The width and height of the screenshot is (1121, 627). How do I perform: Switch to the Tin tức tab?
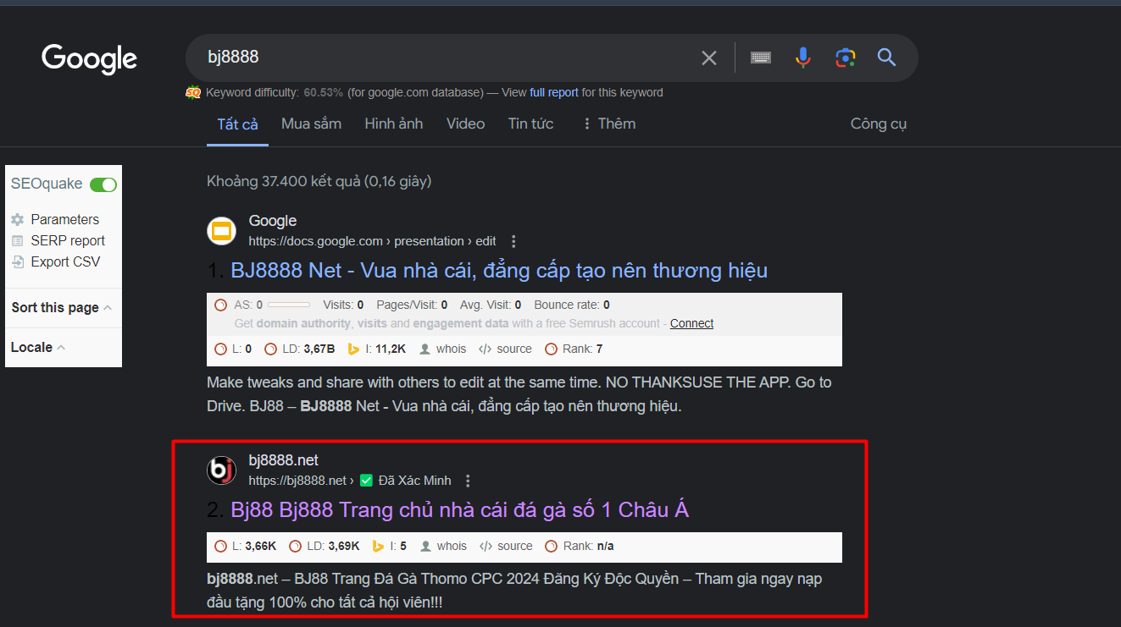530,124
